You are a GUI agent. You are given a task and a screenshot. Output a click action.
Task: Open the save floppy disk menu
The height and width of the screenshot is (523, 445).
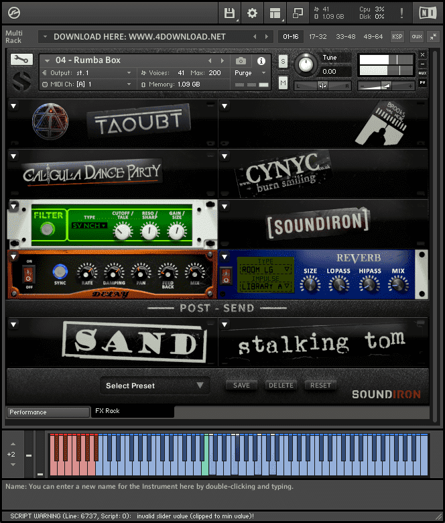pos(230,13)
